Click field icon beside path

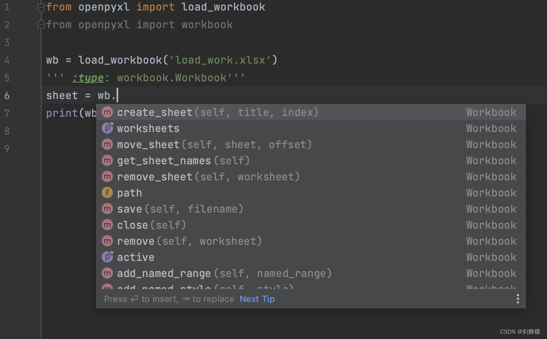(x=107, y=192)
